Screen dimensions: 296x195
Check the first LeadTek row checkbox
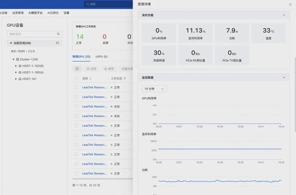pyautogui.click(x=76, y=87)
